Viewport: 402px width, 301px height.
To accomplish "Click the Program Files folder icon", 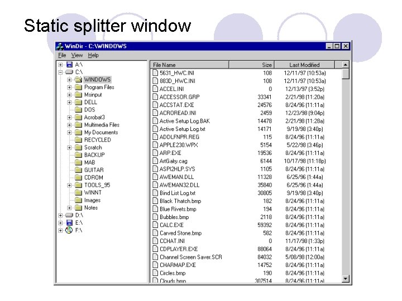I will click(x=78, y=88).
